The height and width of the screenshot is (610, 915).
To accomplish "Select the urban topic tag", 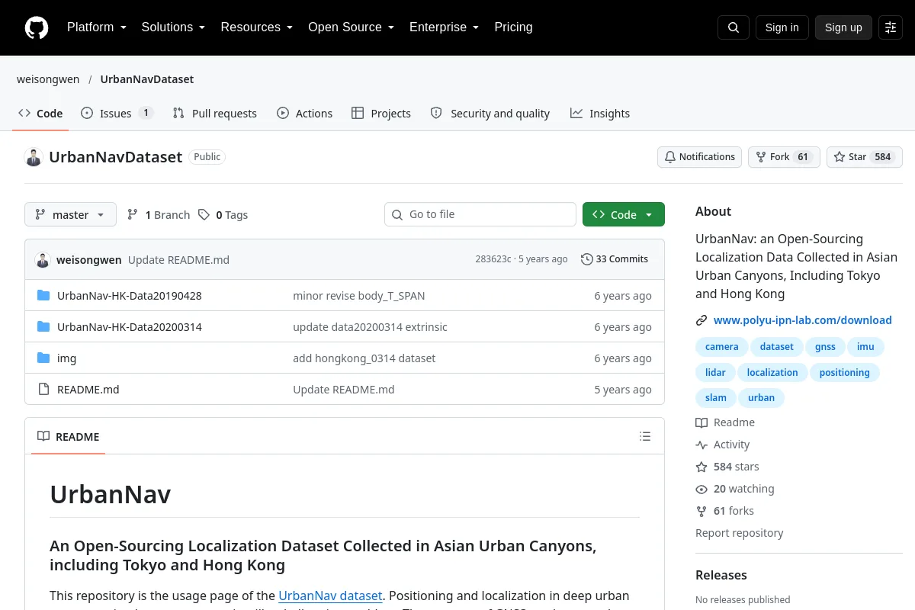I will tap(761, 398).
